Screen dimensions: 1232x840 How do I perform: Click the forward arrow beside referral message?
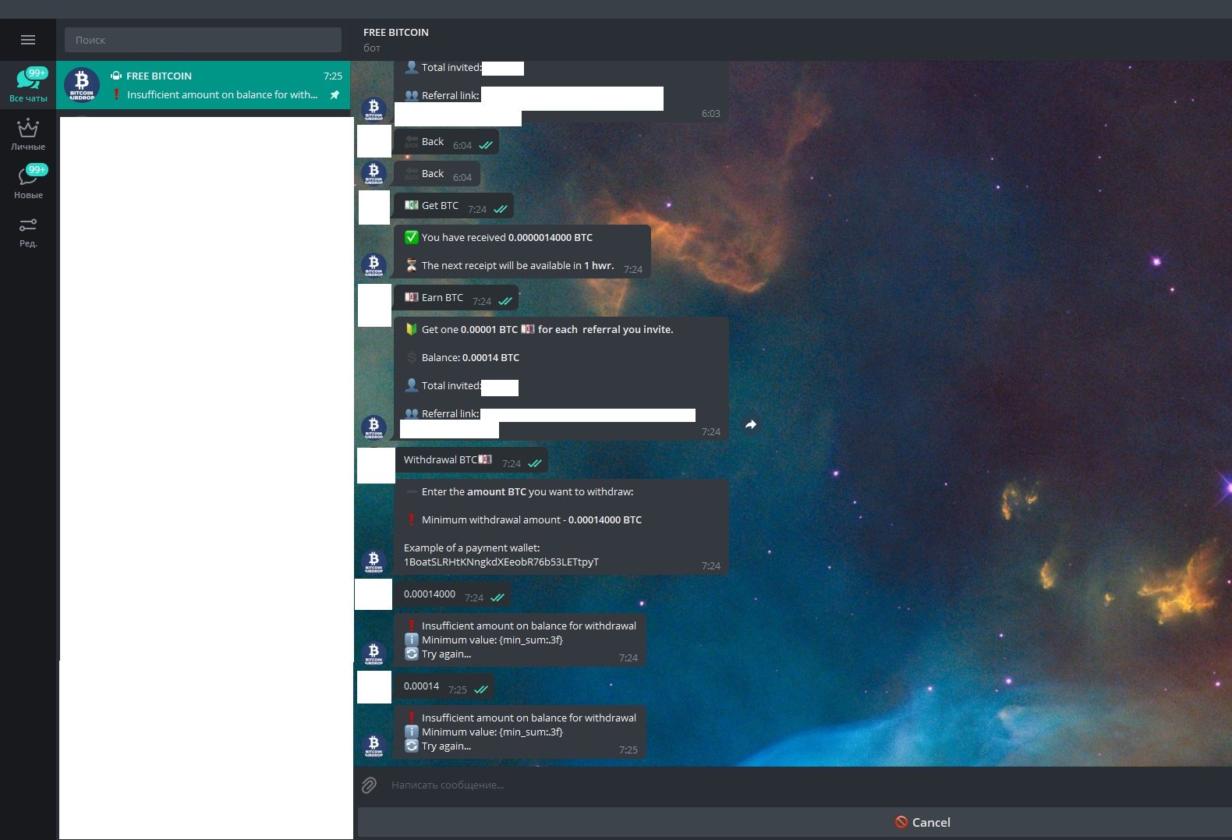coord(751,424)
